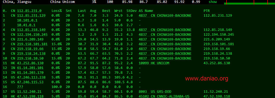Click AS 45102 CN CNNIC-ALIBABA-US link
The width and height of the screenshot is (275, 98).
click(164, 96)
